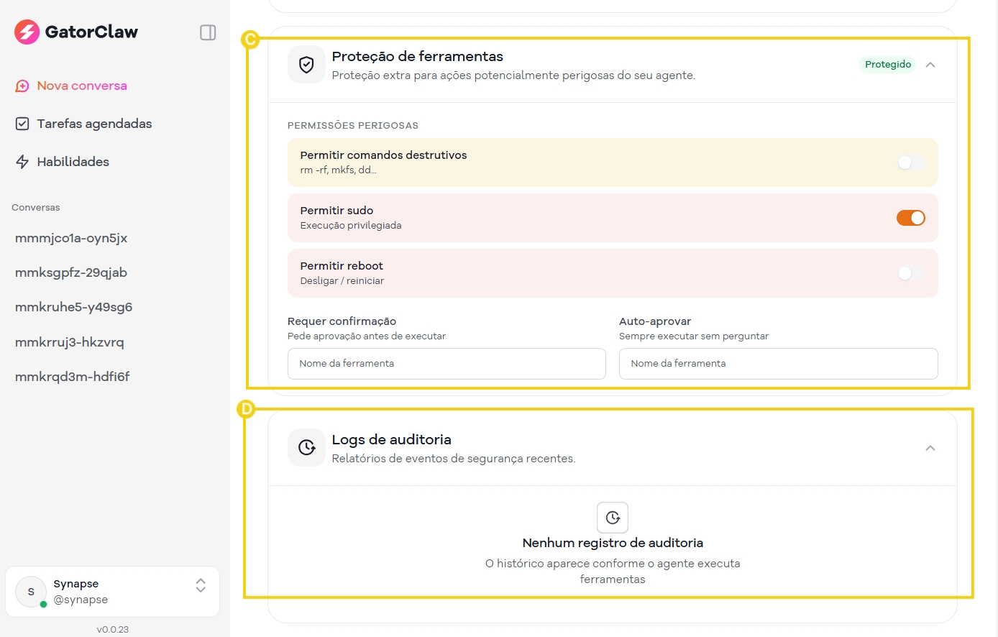The width and height of the screenshot is (998, 637).
Task: Enable the Permitir reboot switch
Action: point(911,273)
